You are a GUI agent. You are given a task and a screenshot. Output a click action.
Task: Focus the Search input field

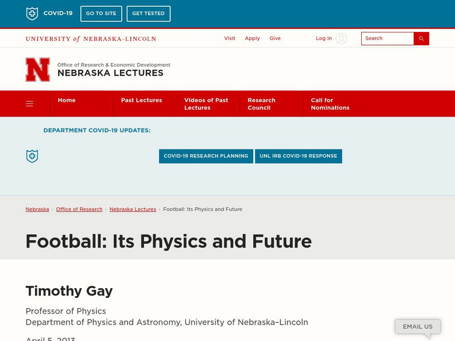pos(387,39)
